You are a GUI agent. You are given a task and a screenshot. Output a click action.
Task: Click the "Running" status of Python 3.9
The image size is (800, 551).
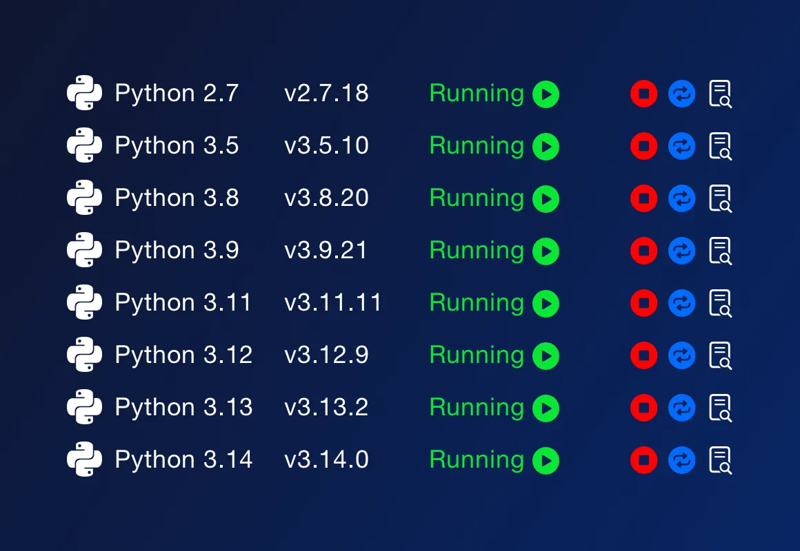pyautogui.click(x=477, y=252)
